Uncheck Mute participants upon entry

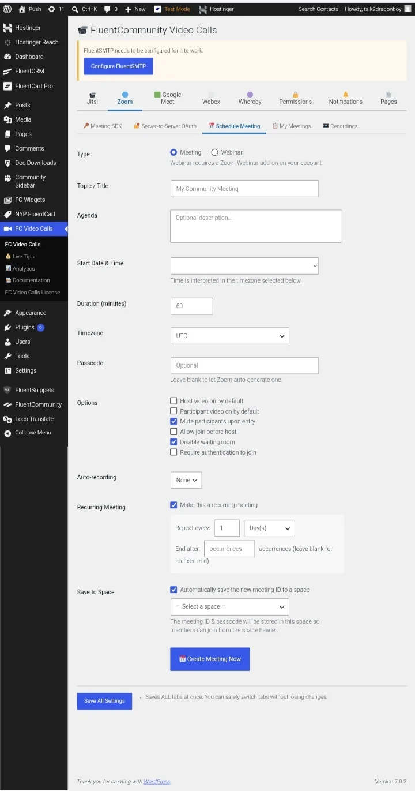pyautogui.click(x=173, y=421)
